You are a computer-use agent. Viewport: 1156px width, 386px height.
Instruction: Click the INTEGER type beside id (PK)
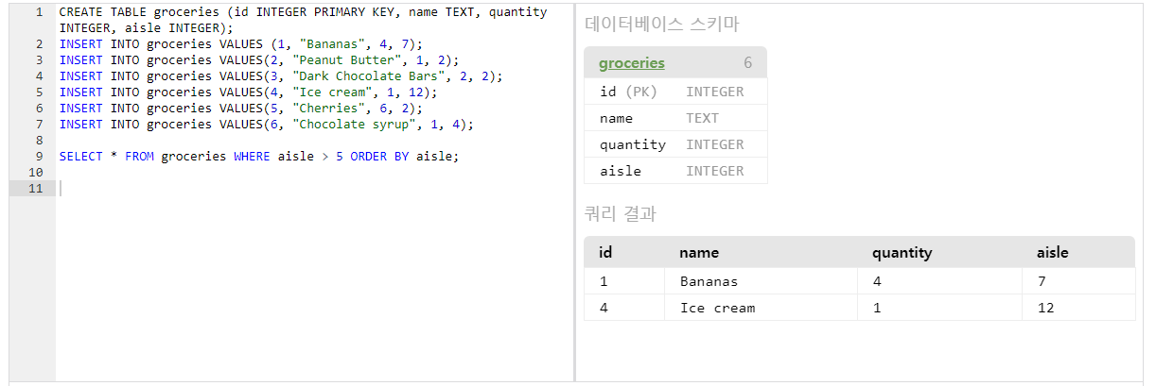(x=715, y=92)
